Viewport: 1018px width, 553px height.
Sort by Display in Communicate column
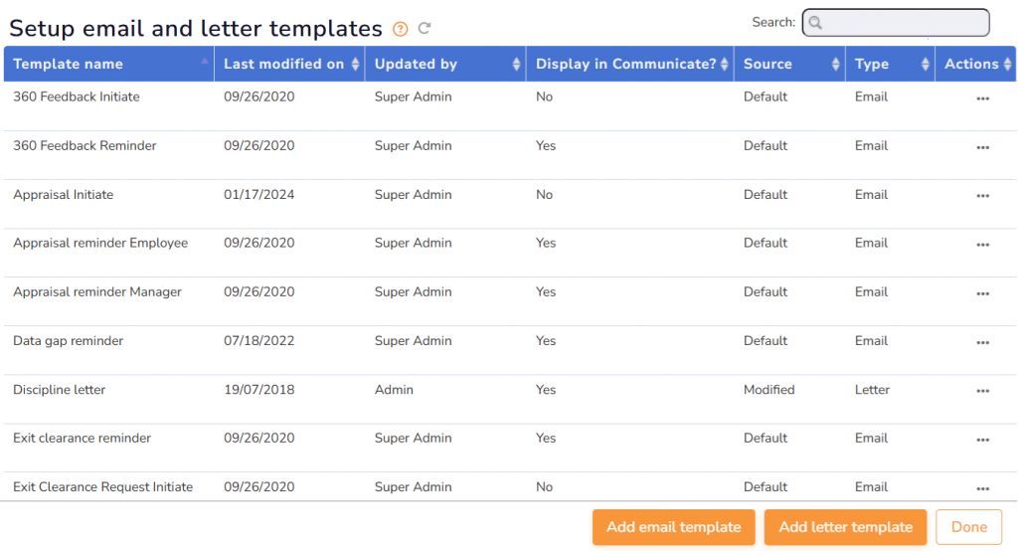(x=629, y=64)
